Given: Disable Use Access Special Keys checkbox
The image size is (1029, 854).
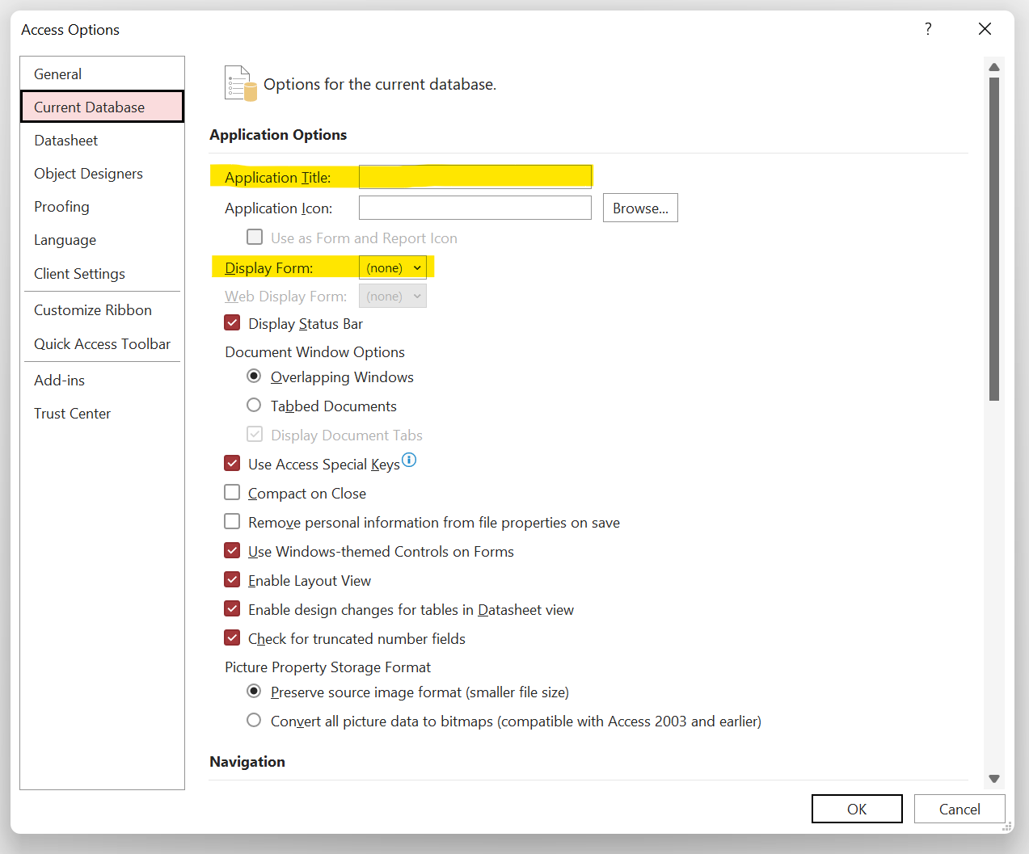Looking at the screenshot, I should [x=232, y=464].
